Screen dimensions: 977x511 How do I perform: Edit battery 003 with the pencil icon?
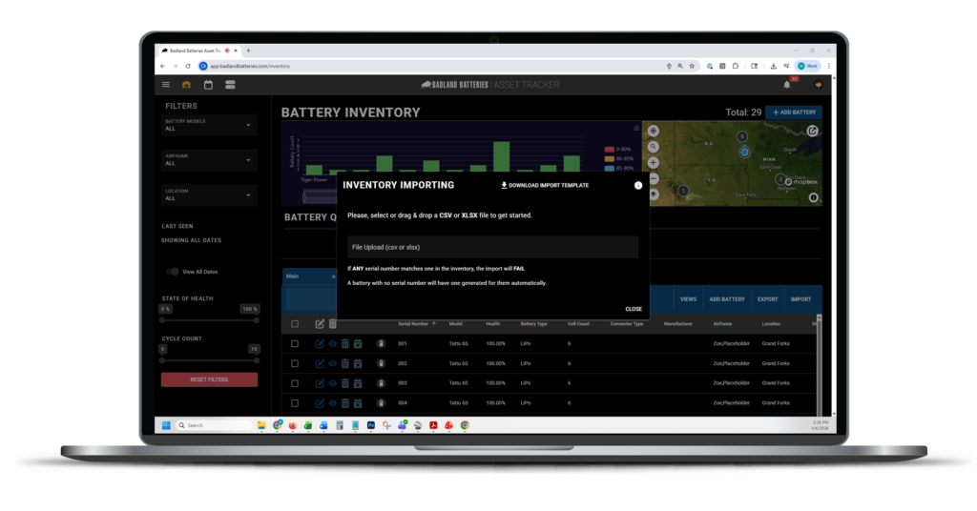point(320,383)
